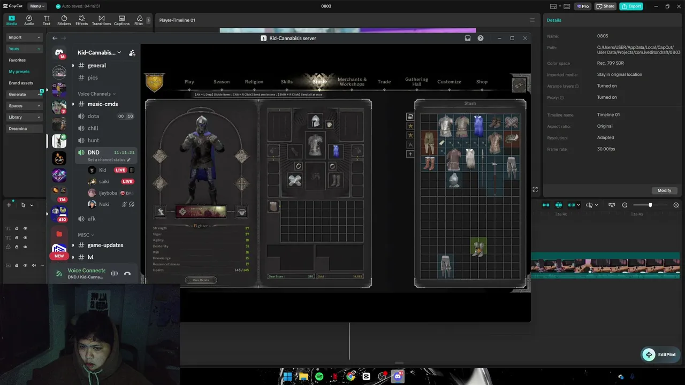This screenshot has width=685, height=385.
Task: Select the Media tab in CapCut
Action: (11, 20)
